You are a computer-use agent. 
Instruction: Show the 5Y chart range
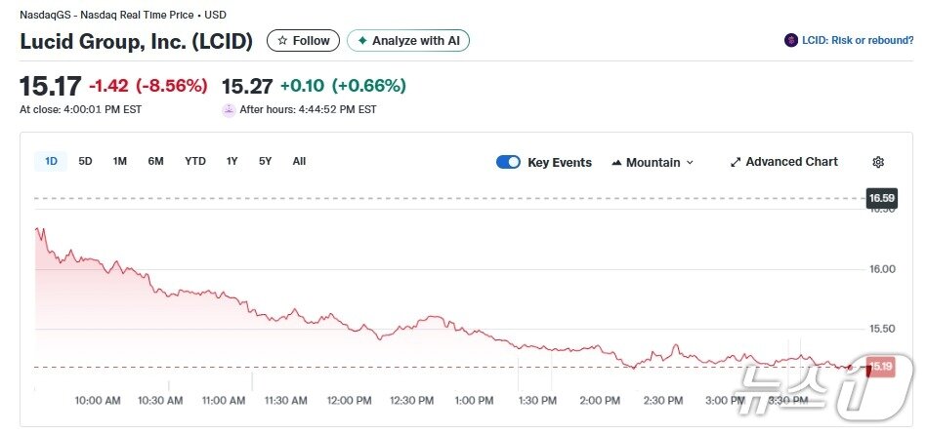pos(265,161)
